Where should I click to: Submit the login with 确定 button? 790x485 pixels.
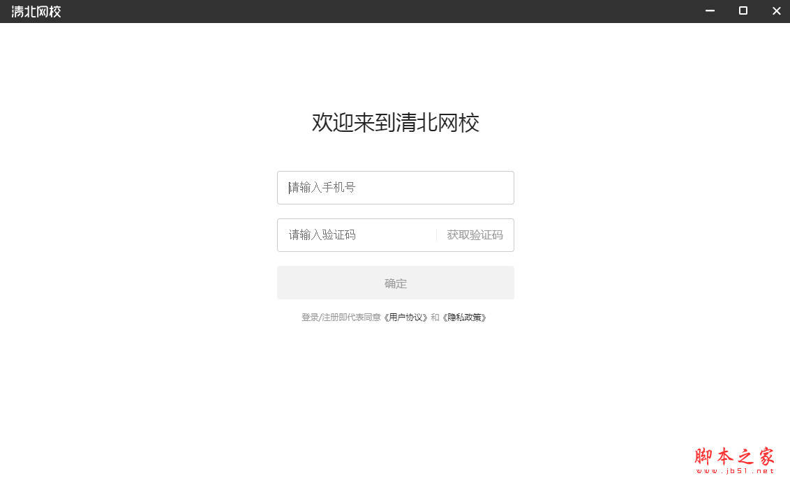click(x=396, y=283)
